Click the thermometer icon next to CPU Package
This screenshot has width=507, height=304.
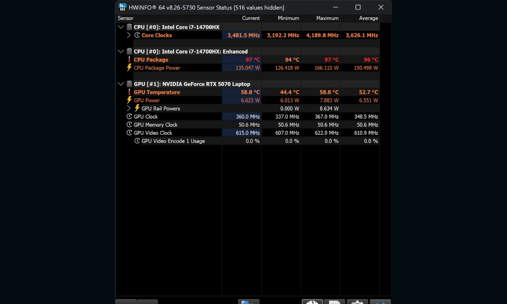[130, 60]
